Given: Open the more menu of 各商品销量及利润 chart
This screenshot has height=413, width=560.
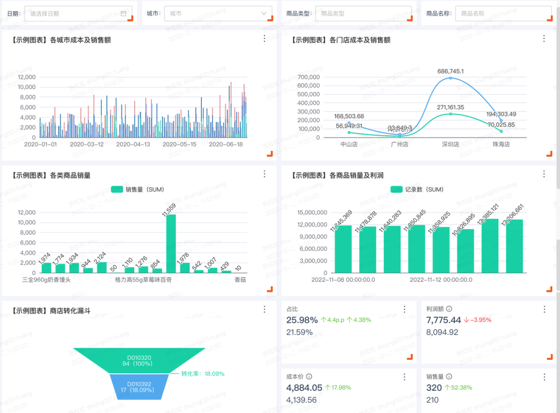Looking at the screenshot, I should (544, 174).
